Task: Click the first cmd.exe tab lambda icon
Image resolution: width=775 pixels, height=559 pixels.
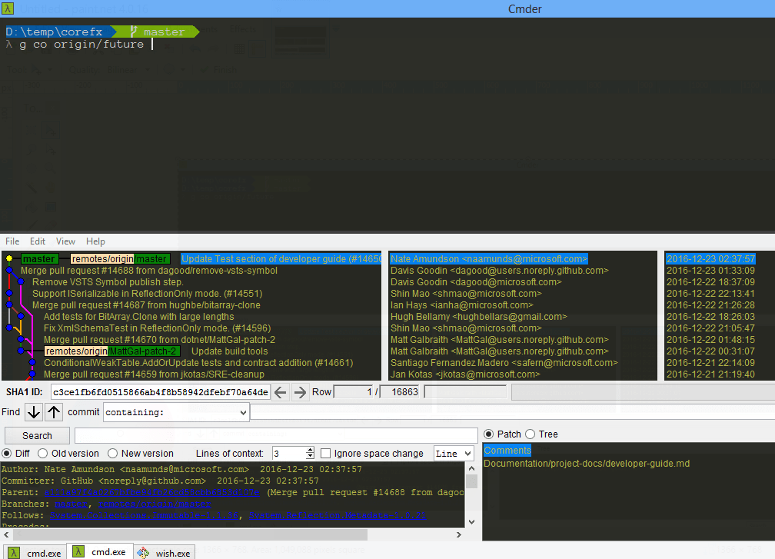Action: [14, 553]
